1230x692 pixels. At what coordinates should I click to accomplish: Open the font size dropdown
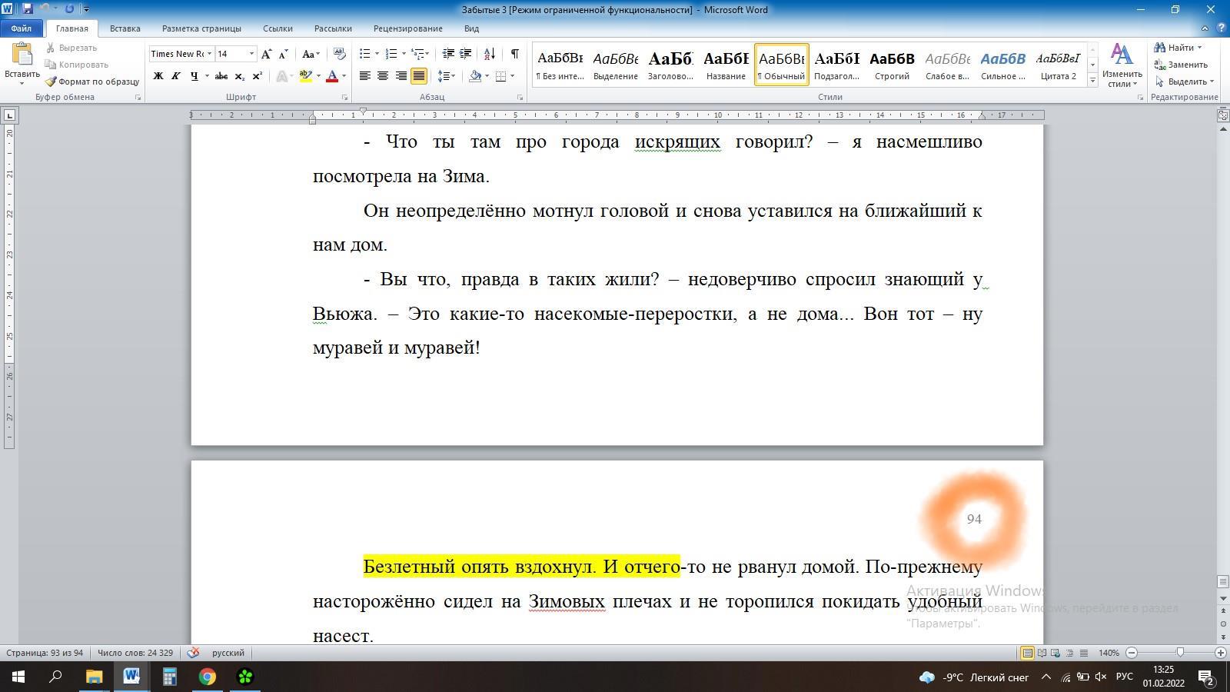click(x=251, y=54)
